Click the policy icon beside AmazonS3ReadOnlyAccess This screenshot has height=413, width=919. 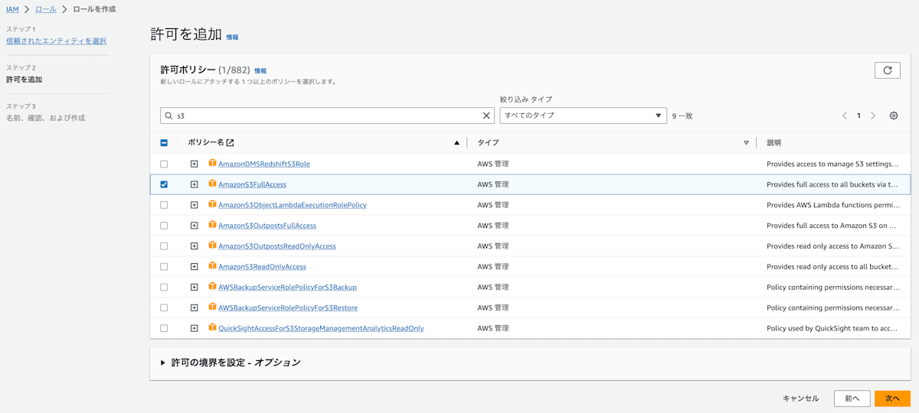coord(212,265)
